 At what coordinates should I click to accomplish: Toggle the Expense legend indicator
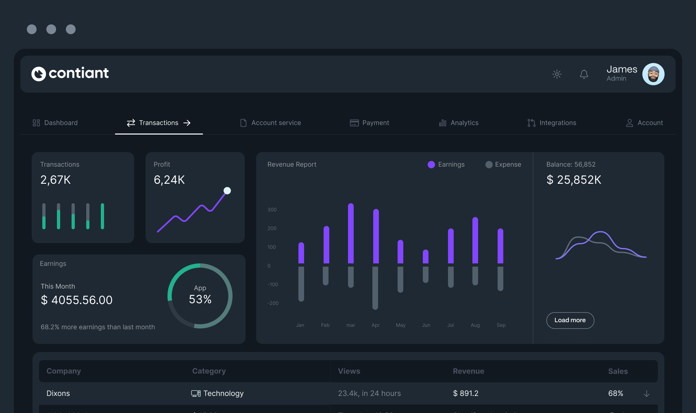coord(489,164)
